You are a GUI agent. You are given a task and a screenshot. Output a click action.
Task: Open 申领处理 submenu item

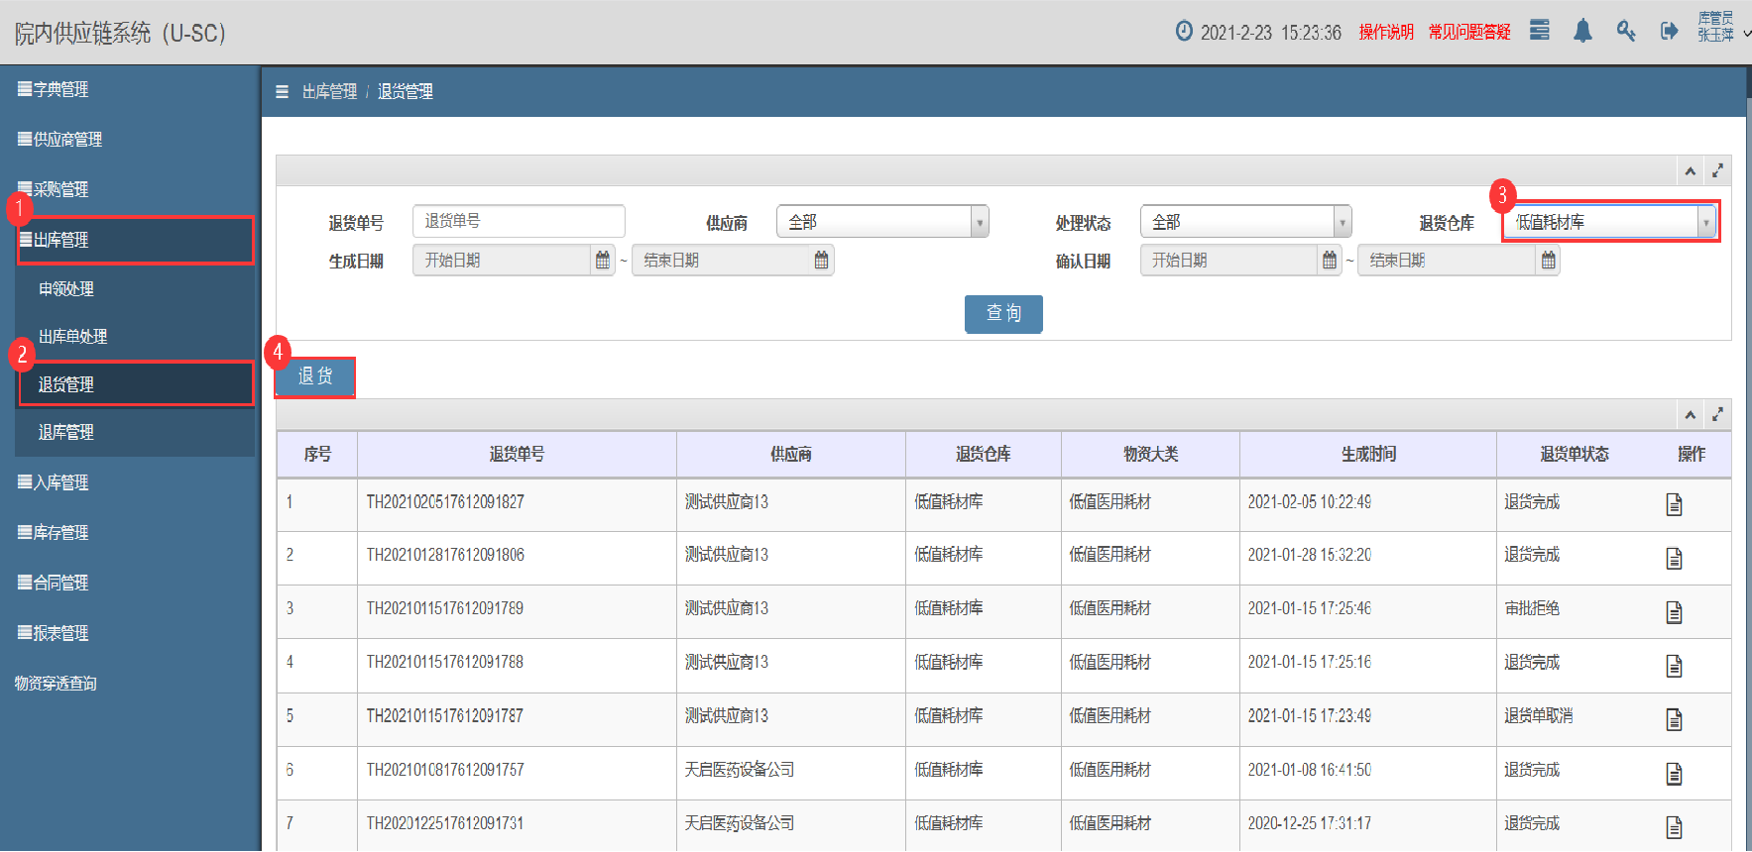(x=66, y=288)
